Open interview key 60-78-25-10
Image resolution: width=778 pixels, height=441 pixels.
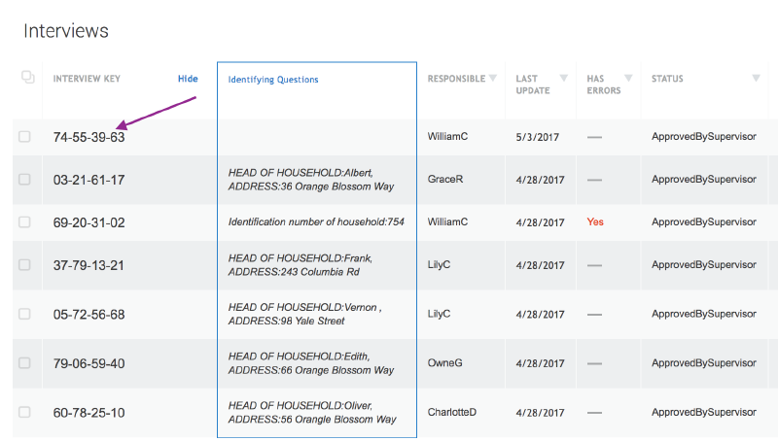tap(88, 413)
